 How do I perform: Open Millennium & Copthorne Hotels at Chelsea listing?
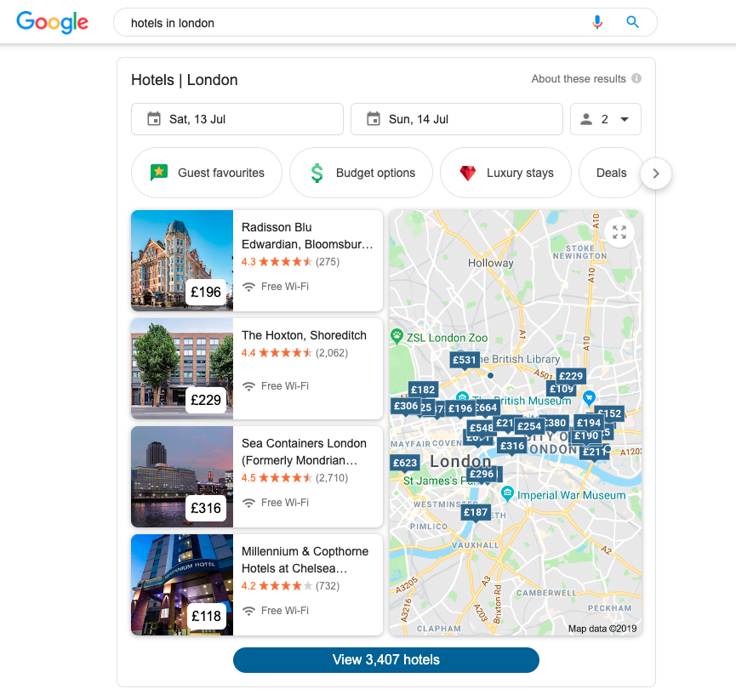click(x=305, y=560)
